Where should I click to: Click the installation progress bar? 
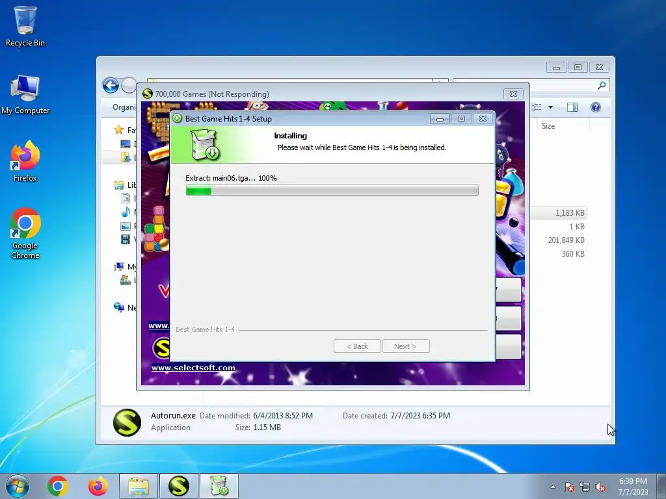tap(332, 190)
